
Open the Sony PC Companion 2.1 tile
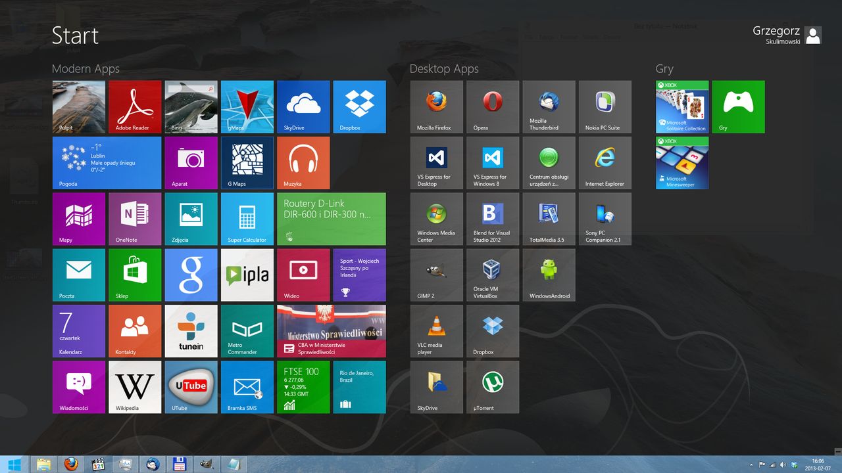tap(605, 219)
